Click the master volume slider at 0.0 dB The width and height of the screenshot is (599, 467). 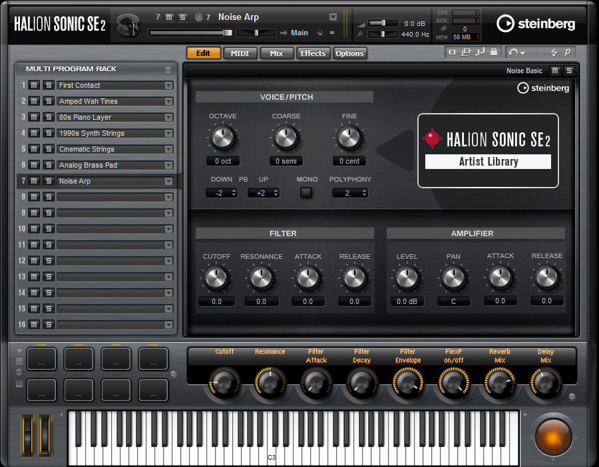coord(383,23)
